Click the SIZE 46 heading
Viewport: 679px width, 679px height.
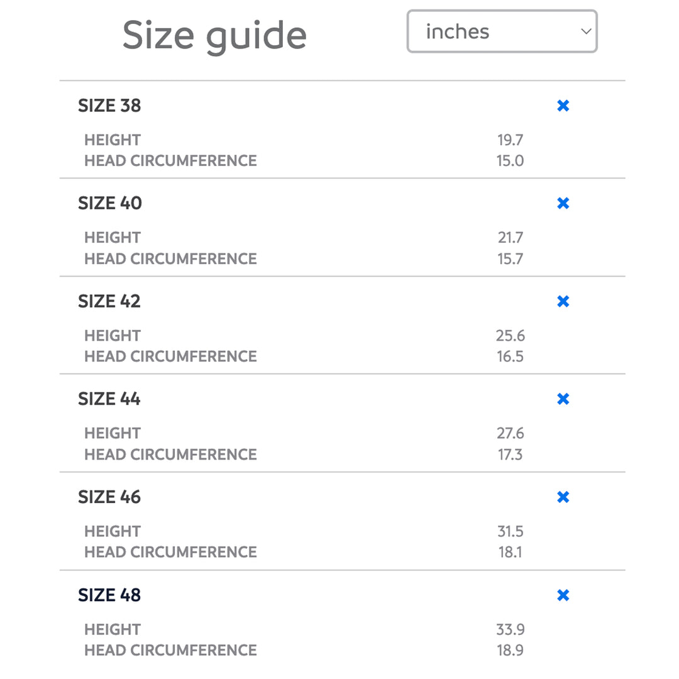tap(109, 497)
